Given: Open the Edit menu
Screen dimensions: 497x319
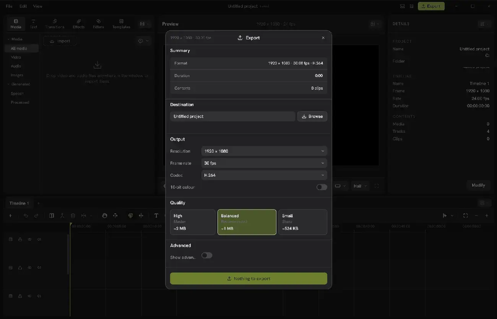Looking at the screenshot, I should tap(23, 6).
